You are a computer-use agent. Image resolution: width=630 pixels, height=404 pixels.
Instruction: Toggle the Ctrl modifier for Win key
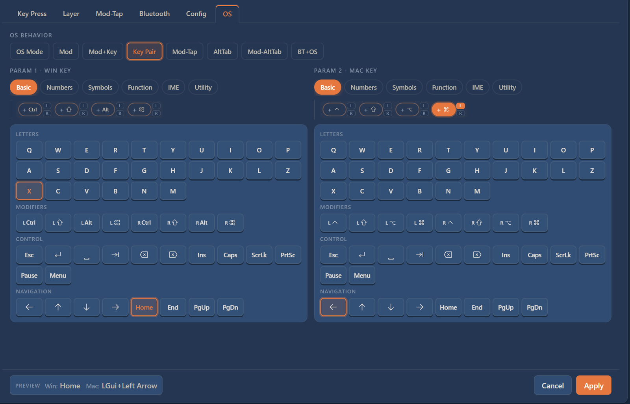point(30,110)
